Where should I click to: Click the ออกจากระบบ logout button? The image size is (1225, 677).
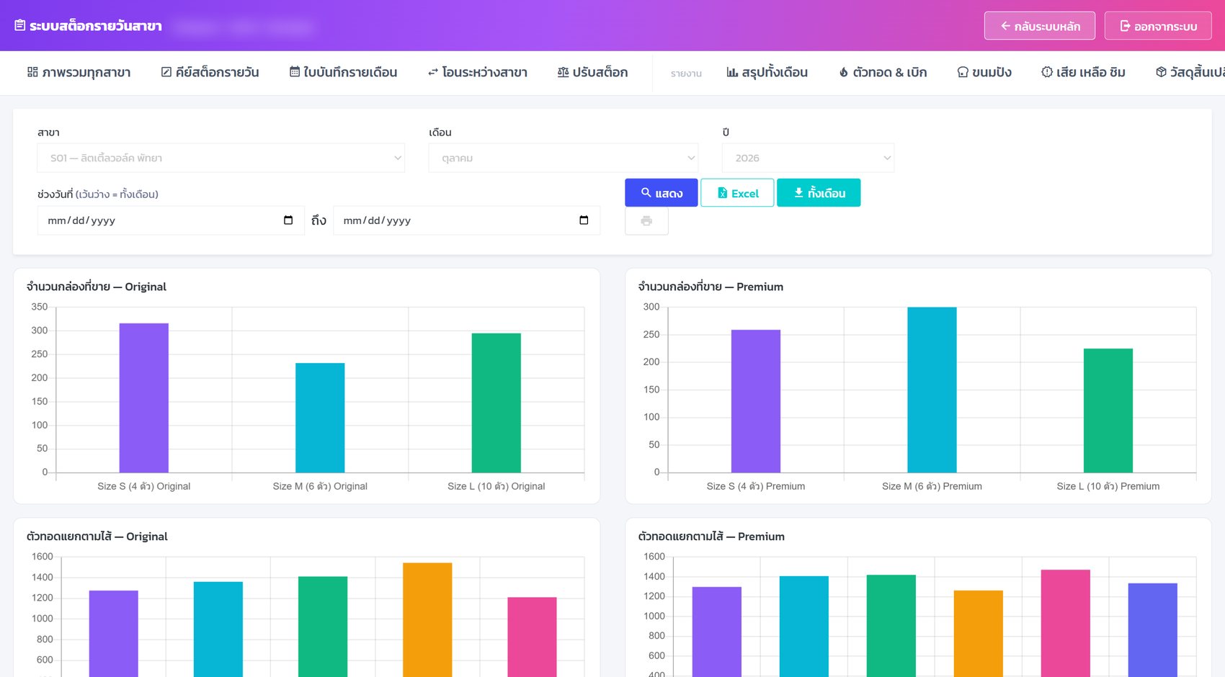[1158, 26]
